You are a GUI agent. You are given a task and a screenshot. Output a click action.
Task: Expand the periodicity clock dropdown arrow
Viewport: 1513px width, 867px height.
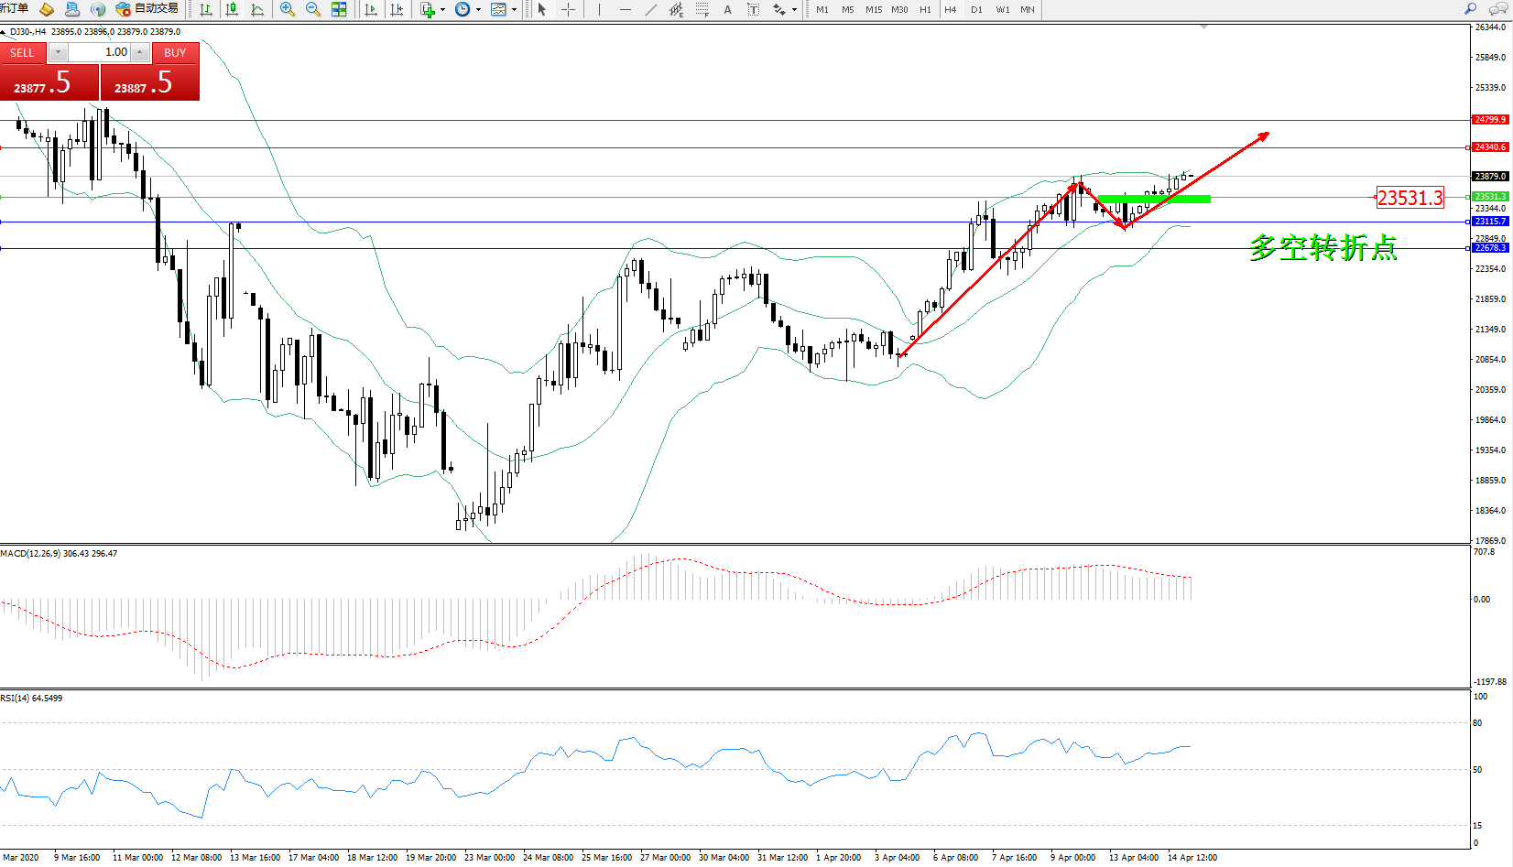tap(478, 10)
